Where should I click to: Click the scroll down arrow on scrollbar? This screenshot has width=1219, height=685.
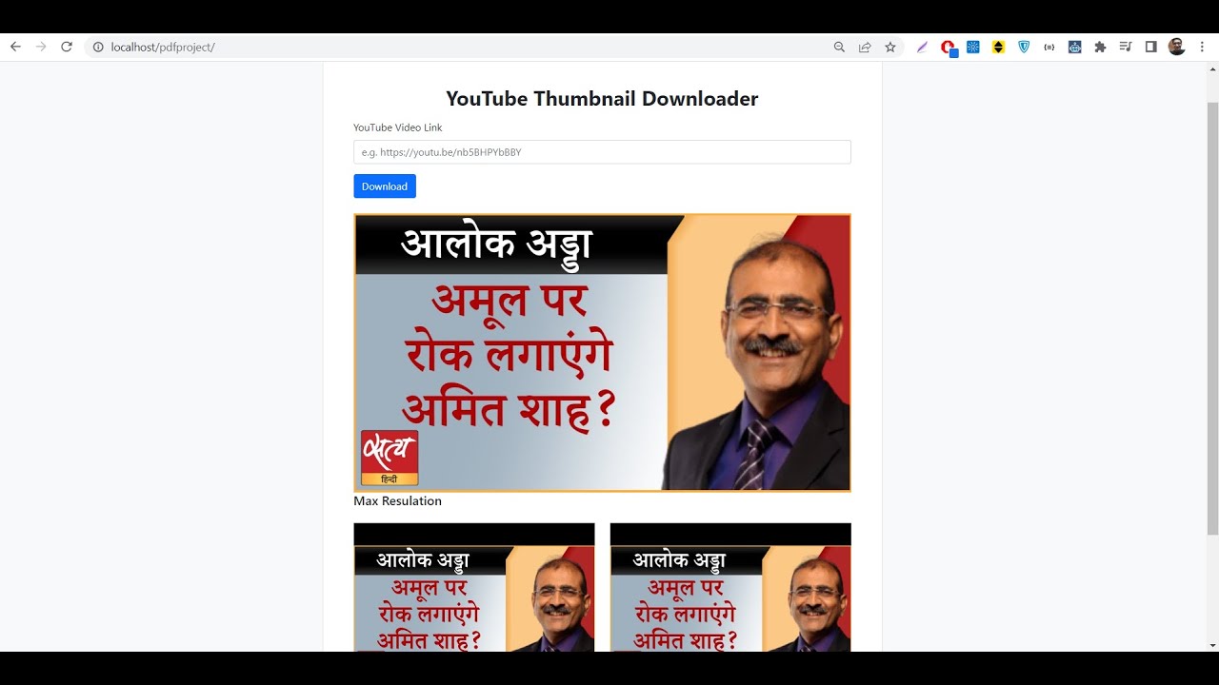1212,645
